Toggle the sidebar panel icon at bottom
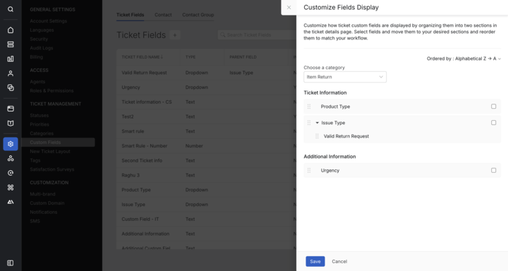Viewport: 508px width, 271px height. (11, 263)
